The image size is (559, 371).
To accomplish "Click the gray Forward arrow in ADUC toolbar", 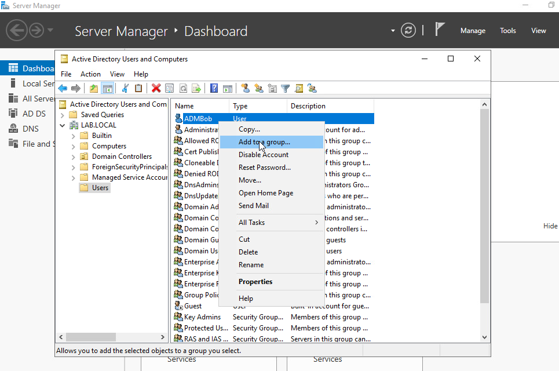I will 75,89.
